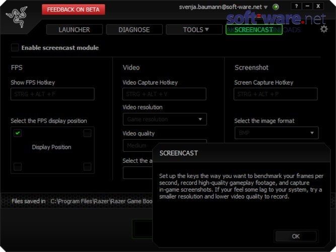Switch to the DIAGNOSE tab
Screen dimensions: 336x252
134,30
